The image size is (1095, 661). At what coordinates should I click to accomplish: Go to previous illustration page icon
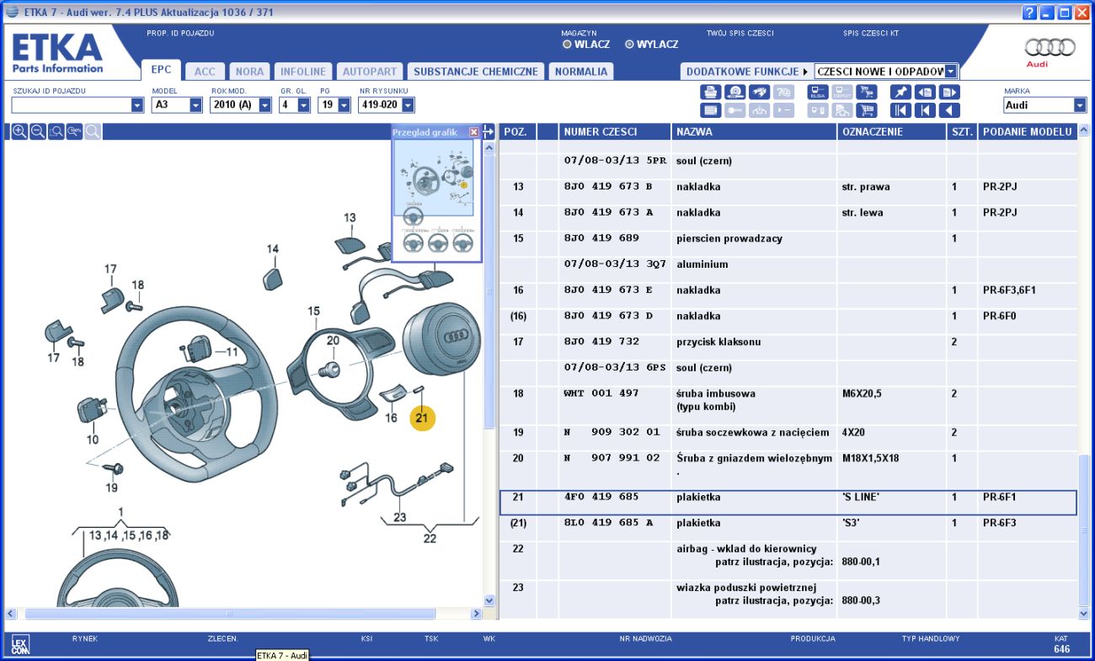pos(925,92)
